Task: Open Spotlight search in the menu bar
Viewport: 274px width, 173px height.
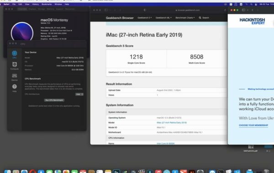Action: (x=251, y=5)
